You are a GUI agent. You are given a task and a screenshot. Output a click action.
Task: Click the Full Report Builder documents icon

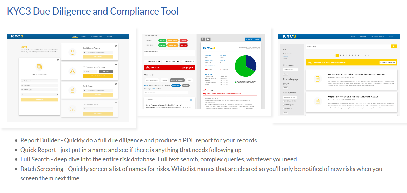click(39, 67)
